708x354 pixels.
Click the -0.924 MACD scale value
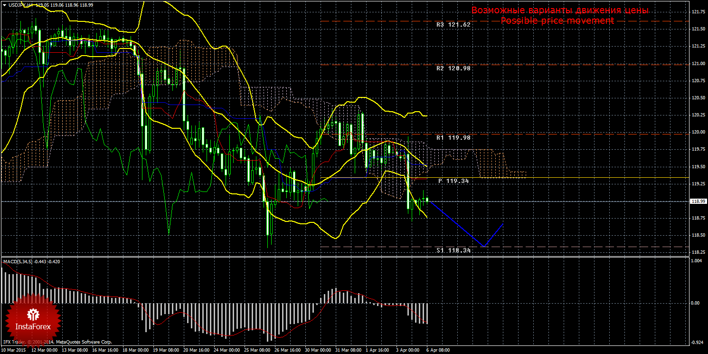click(696, 342)
